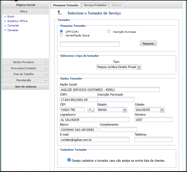Open the Estado dropdown
The image size is (187, 172).
[112, 110]
